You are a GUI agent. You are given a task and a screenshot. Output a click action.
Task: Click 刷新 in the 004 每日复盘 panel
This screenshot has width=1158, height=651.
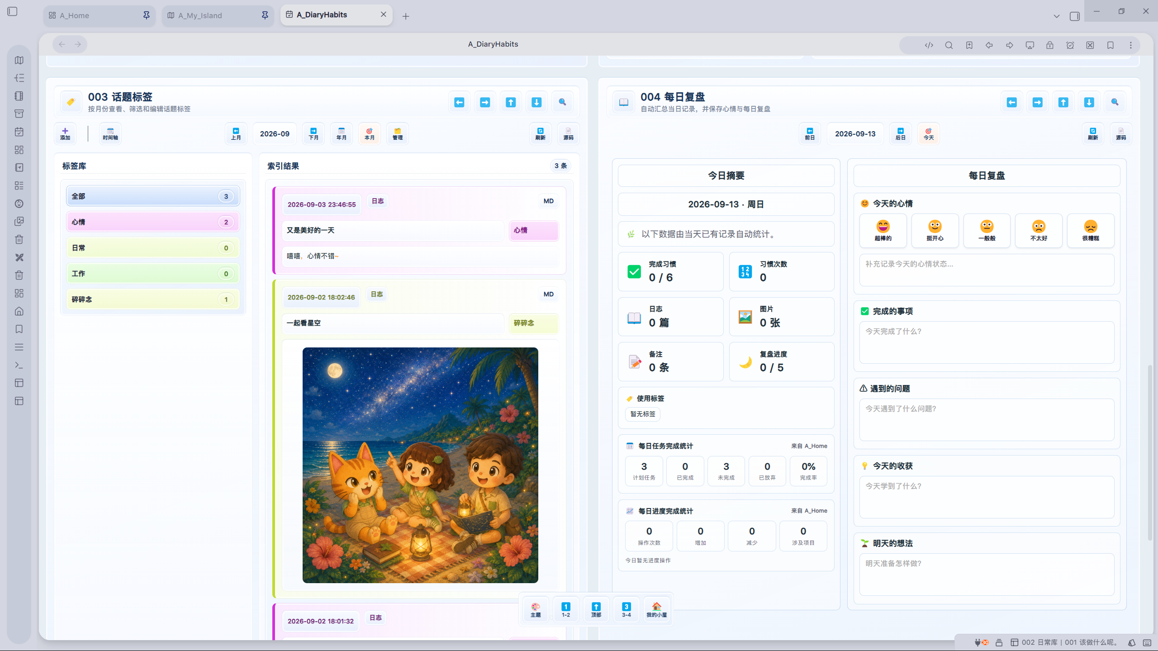[x=1093, y=134]
